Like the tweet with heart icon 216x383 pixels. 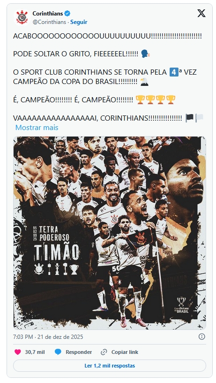click(17, 352)
